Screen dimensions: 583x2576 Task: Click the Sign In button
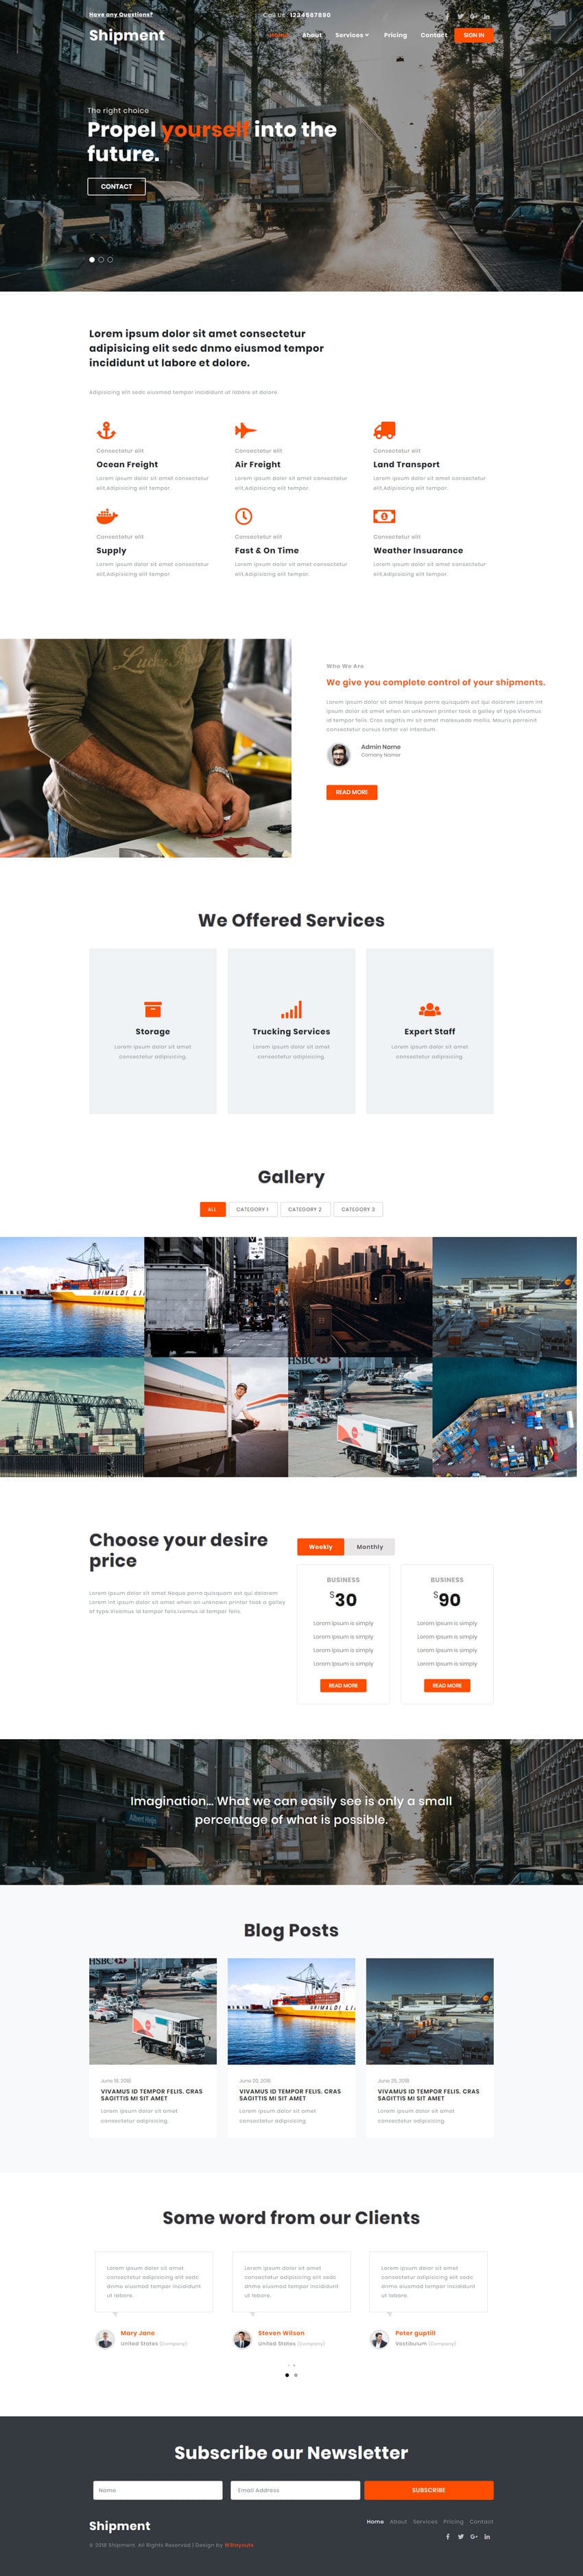(474, 35)
